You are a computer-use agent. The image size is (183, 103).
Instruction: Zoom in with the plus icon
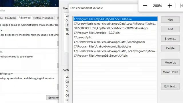tap(170, 6)
